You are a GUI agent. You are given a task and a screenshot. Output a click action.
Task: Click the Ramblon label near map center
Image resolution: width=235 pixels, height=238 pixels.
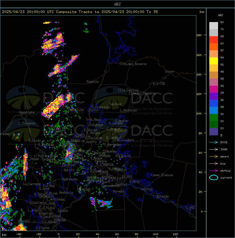pyautogui.click(x=93, y=82)
